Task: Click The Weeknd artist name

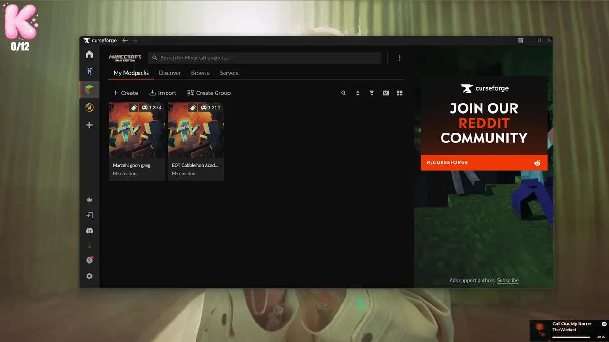Action: tap(564, 330)
